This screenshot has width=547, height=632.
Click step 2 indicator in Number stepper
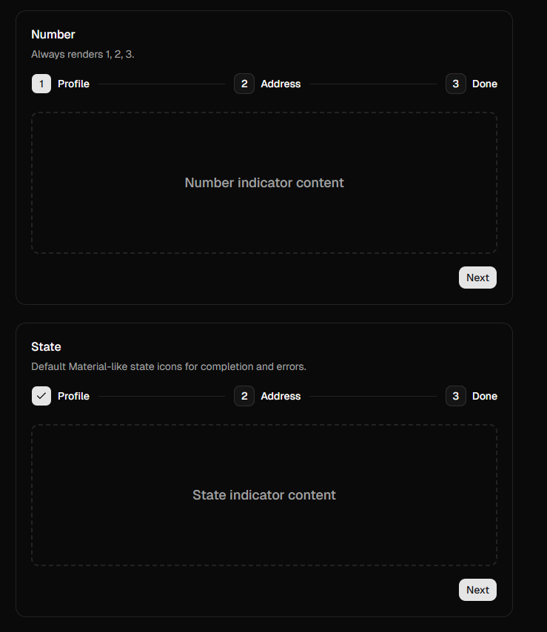point(244,84)
